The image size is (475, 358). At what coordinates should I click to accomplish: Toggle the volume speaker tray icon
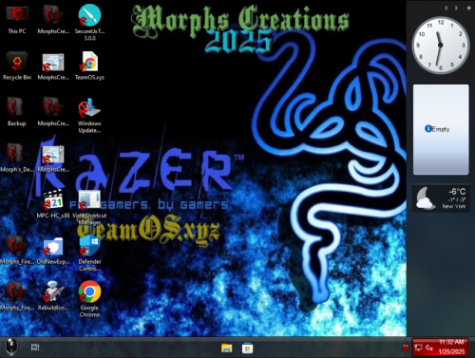coord(429,348)
